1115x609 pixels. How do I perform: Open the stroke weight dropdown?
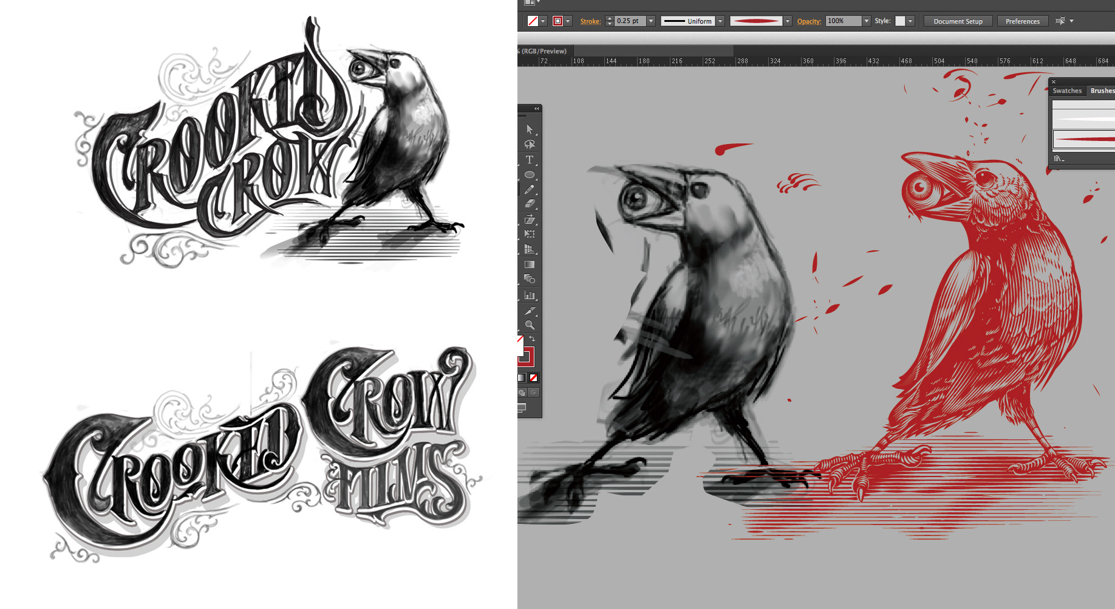(651, 21)
